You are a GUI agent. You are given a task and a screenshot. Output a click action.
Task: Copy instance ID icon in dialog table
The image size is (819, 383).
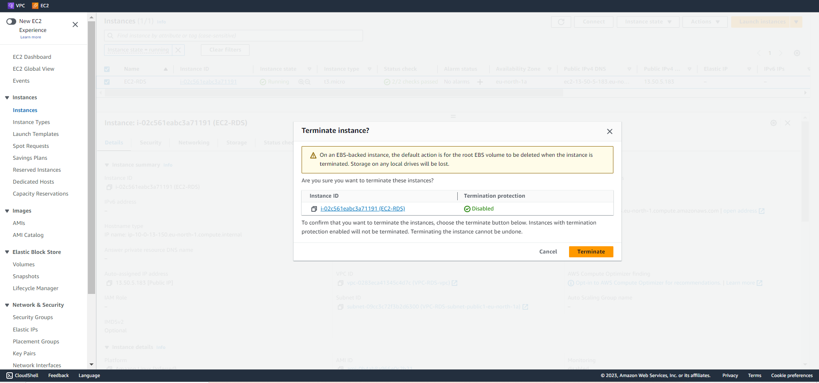point(314,209)
